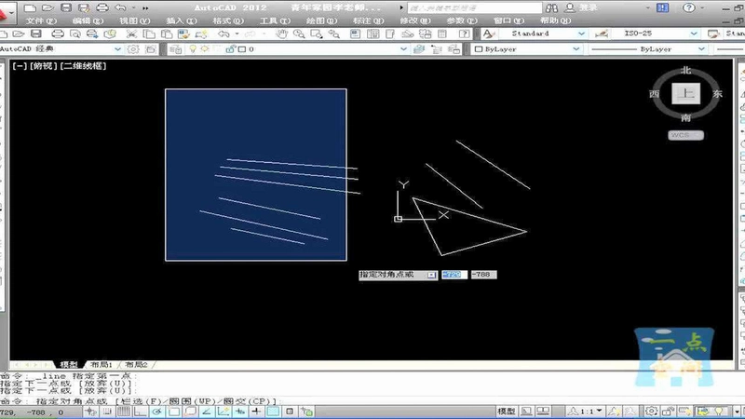Open the annotation scale 1:1 dropdown

(589, 411)
